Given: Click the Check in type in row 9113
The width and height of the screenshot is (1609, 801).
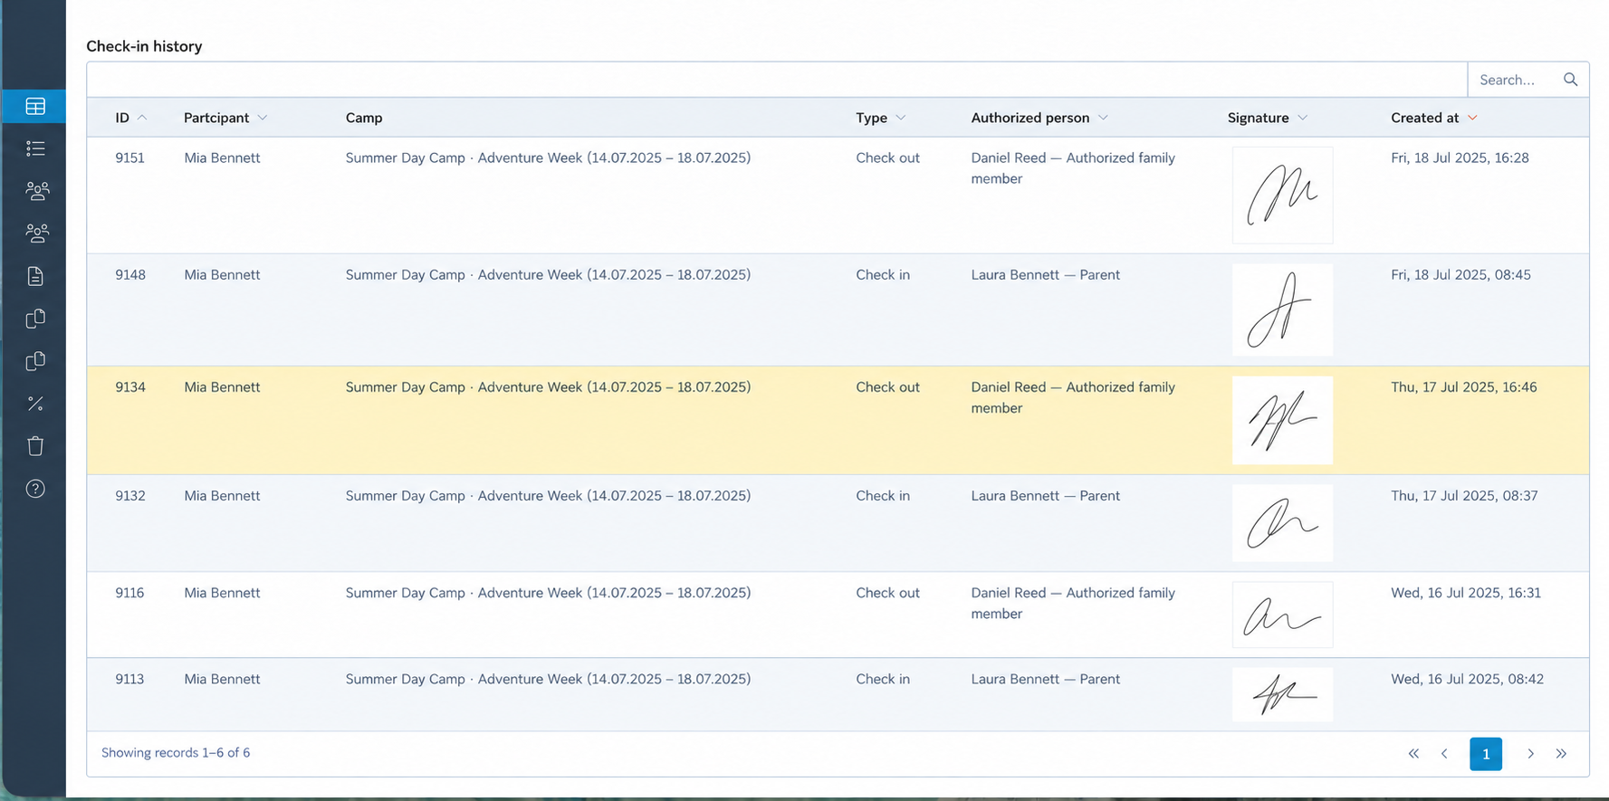Looking at the screenshot, I should pyautogui.click(x=883, y=679).
